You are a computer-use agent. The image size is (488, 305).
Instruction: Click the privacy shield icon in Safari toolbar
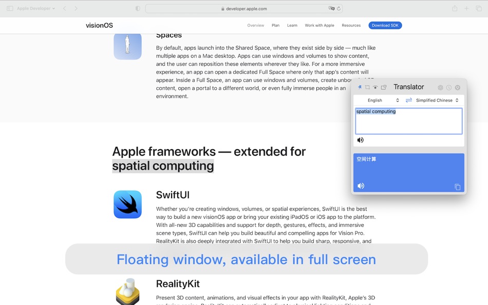click(138, 8)
